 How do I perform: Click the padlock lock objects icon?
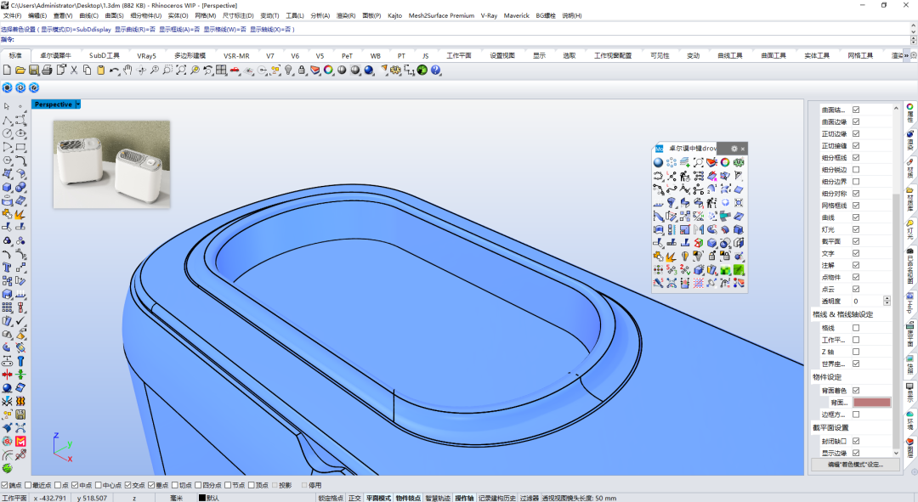[x=302, y=71]
